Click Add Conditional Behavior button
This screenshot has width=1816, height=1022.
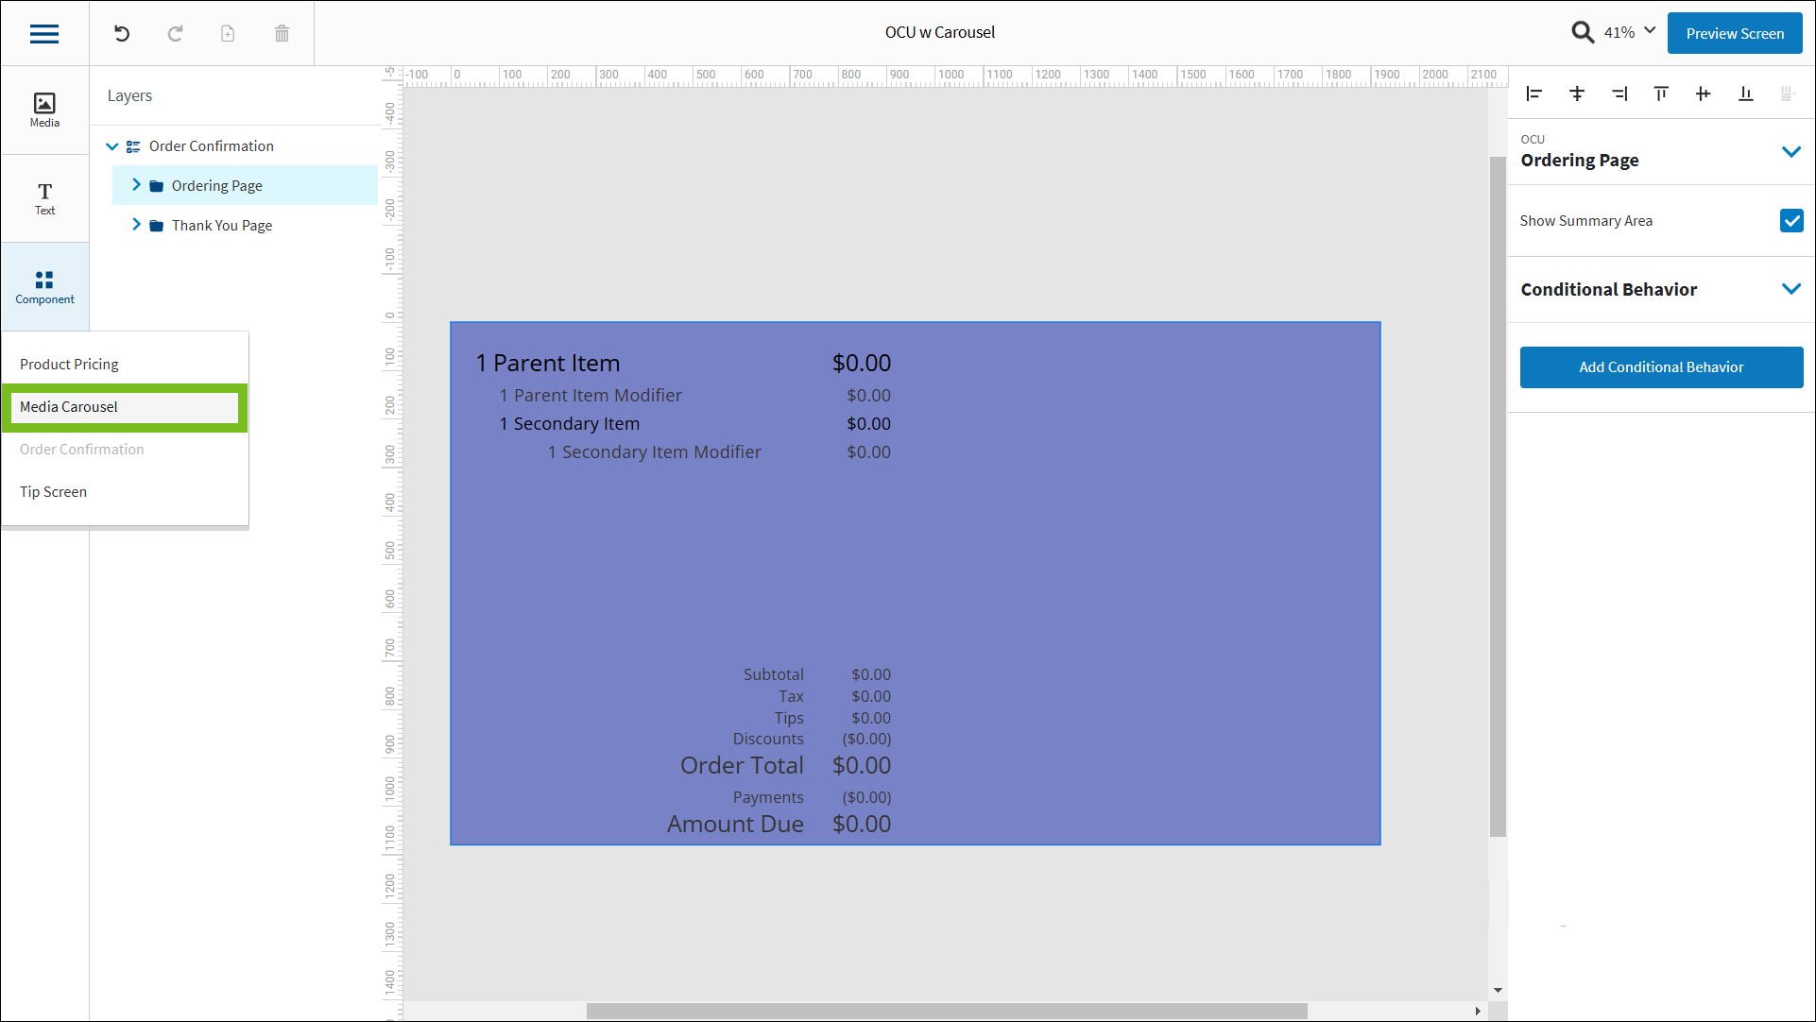(1660, 367)
